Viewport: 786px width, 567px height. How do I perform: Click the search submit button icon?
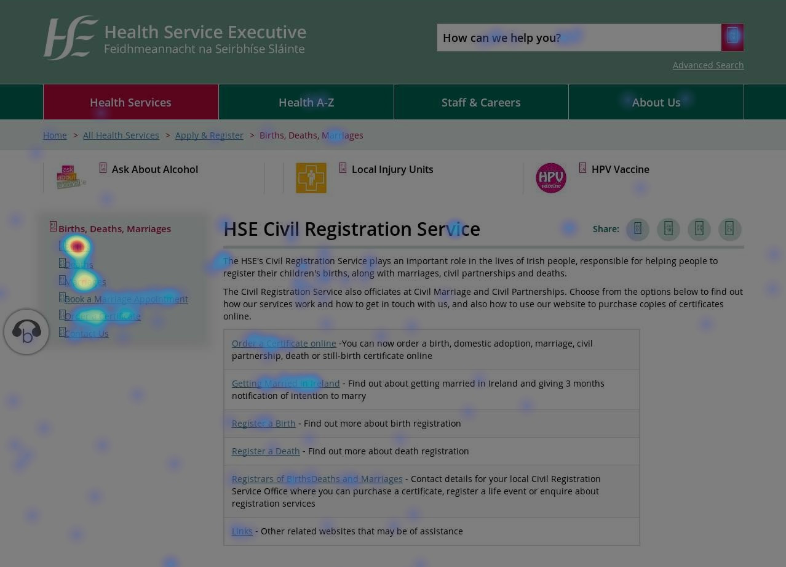click(732, 38)
